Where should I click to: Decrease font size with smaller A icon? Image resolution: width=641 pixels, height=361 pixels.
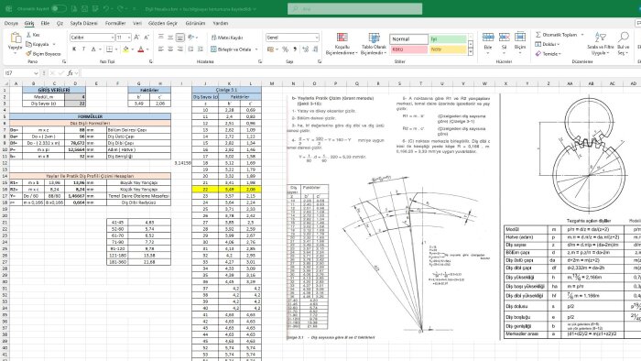[147, 38]
